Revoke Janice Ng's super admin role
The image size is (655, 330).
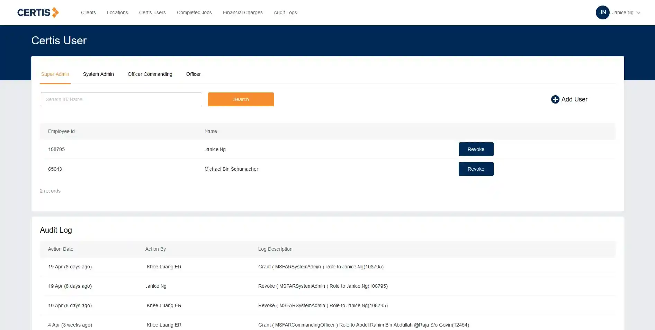(x=476, y=149)
